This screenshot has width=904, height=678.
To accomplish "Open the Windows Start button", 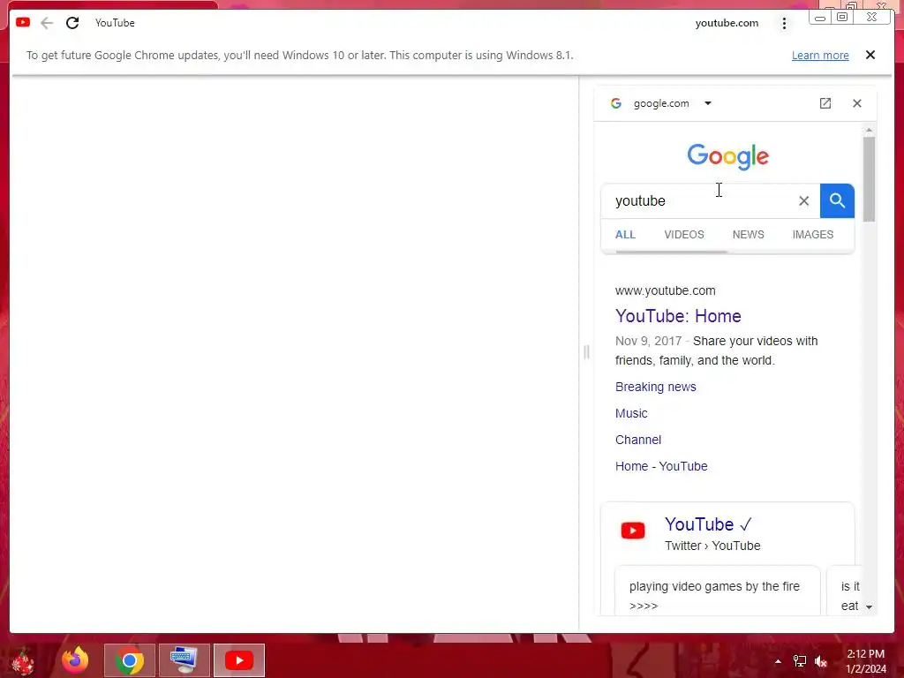I will [x=23, y=660].
